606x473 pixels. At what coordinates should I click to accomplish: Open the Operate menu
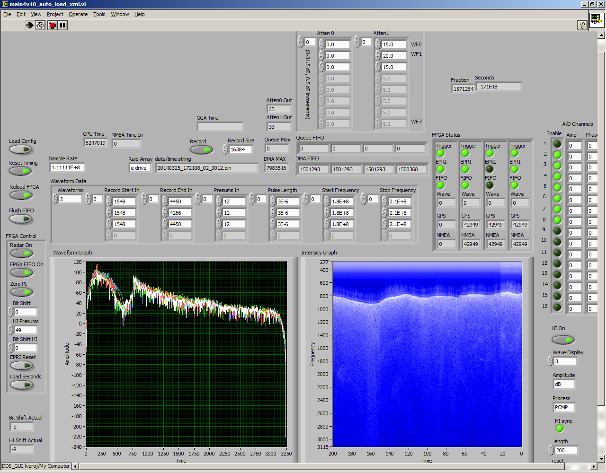pos(78,14)
